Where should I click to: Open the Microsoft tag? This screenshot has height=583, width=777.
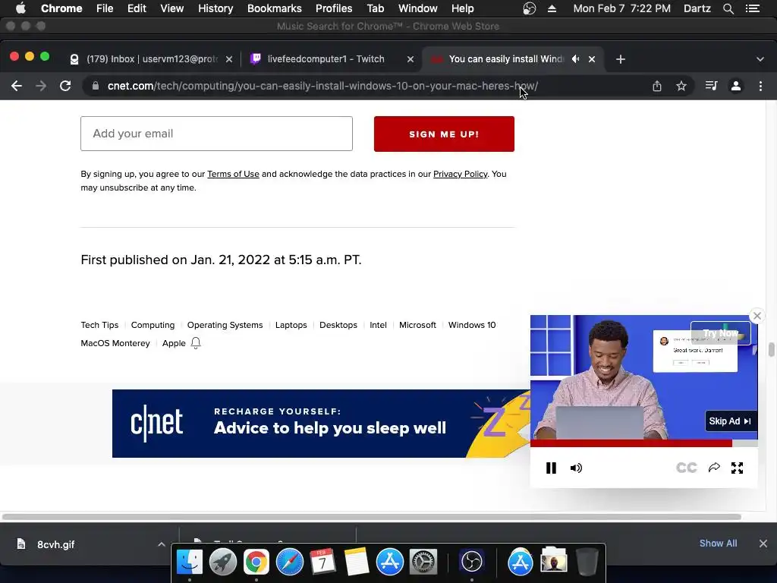418,325
